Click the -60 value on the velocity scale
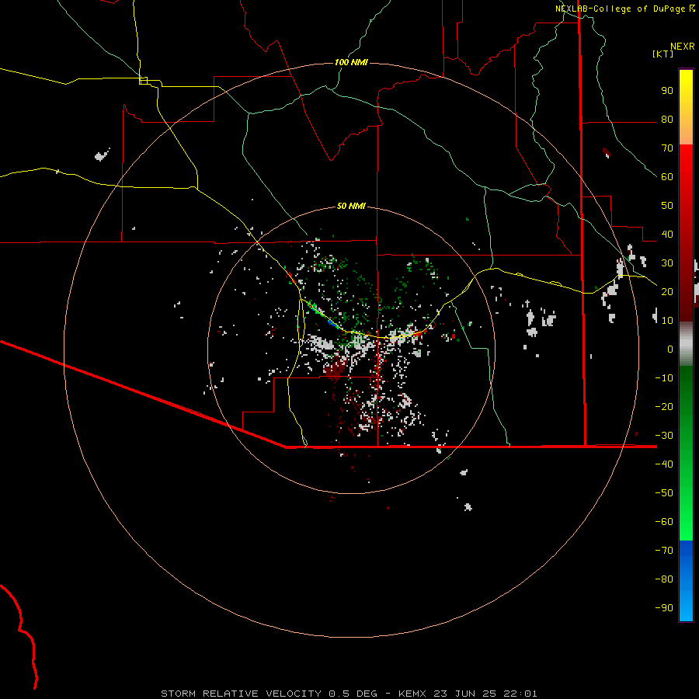This screenshot has width=699, height=699. pos(664,522)
